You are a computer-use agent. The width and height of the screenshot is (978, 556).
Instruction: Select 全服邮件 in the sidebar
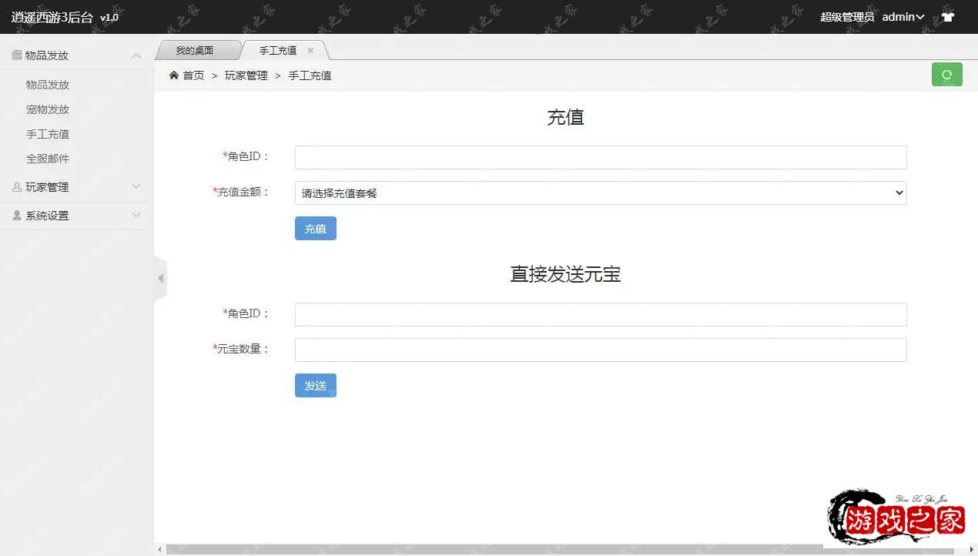pyautogui.click(x=49, y=158)
